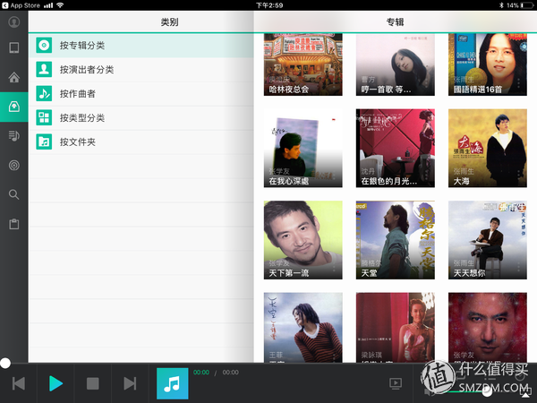Click the Wi-Fi status icon
This screenshot has width=537, height=403.
coord(60,5)
